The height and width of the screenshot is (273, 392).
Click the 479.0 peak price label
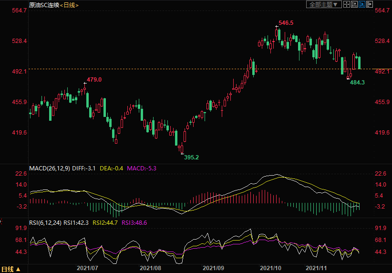pos(94,79)
